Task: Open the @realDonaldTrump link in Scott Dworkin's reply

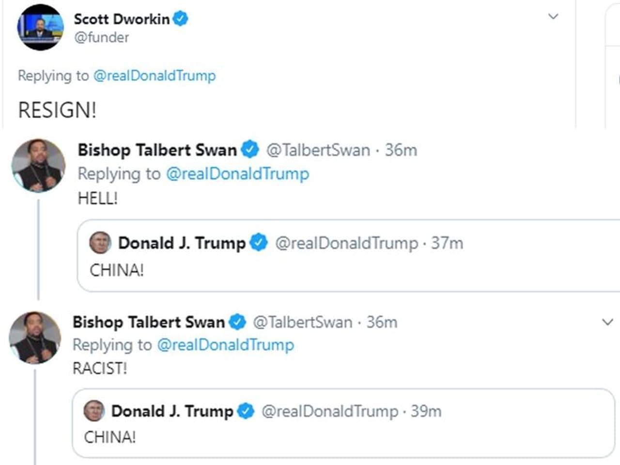Action: tap(154, 76)
